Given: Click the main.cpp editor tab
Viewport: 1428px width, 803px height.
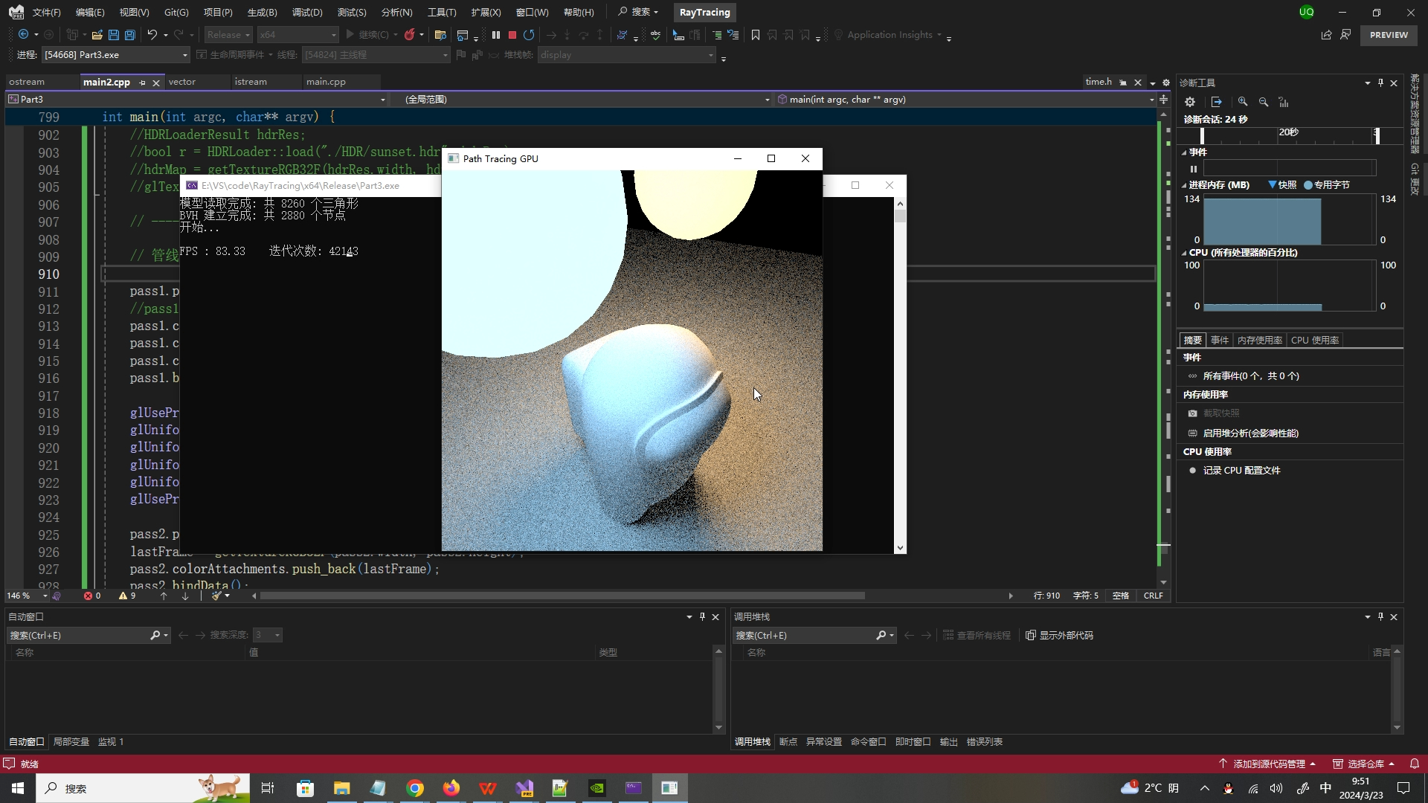Looking at the screenshot, I should pos(326,81).
